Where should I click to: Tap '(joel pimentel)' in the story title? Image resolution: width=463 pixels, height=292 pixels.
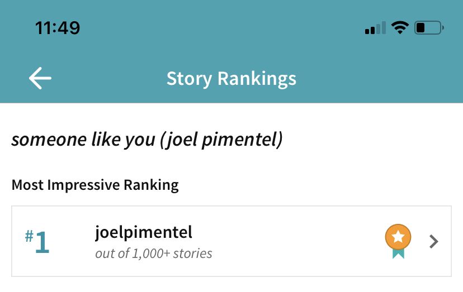click(x=221, y=140)
